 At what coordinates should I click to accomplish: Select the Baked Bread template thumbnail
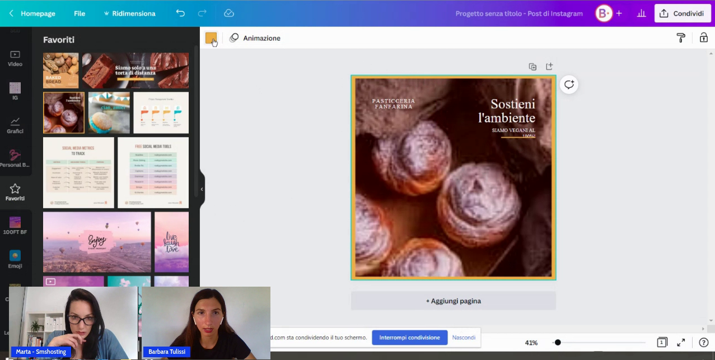click(61, 71)
